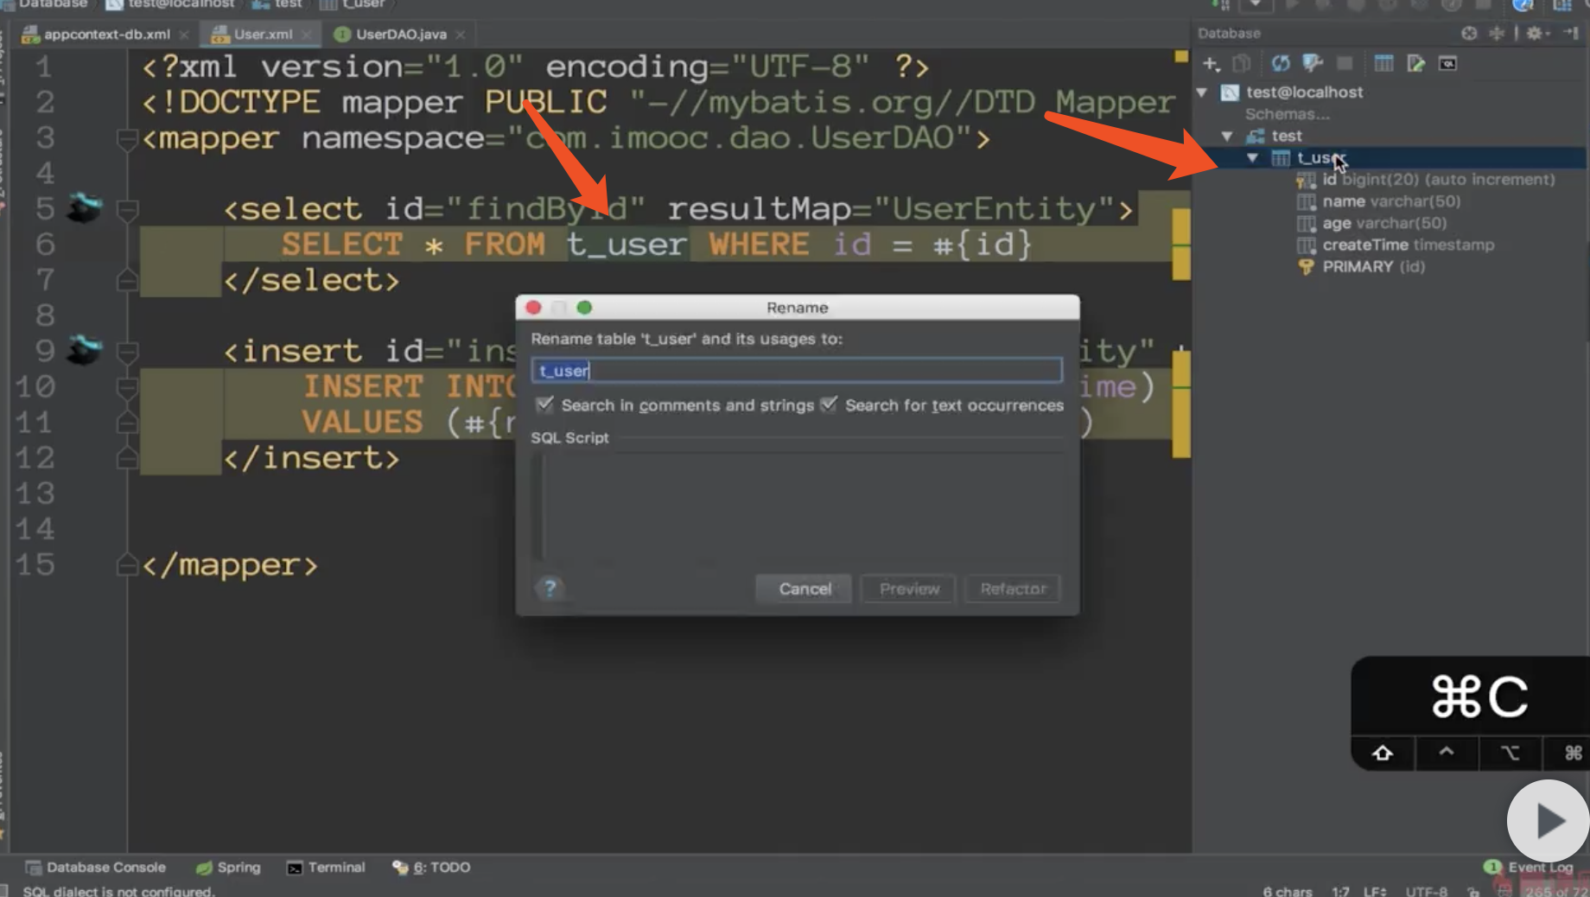Click the UTF-8 encoding in status bar
This screenshot has width=1590, height=897.
[x=1426, y=891]
